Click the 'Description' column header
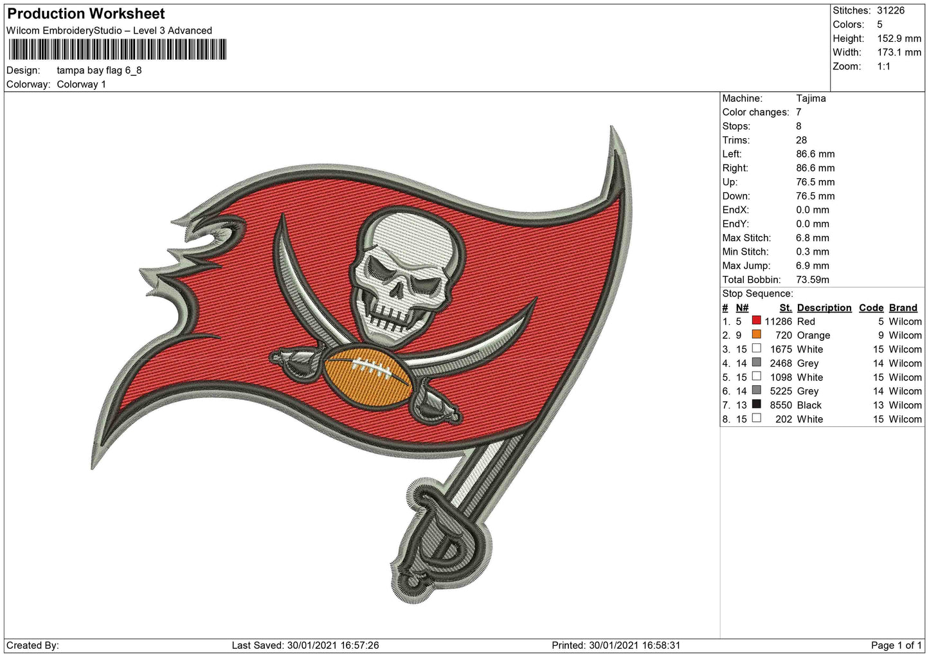Image resolution: width=929 pixels, height=654 pixels. (824, 308)
